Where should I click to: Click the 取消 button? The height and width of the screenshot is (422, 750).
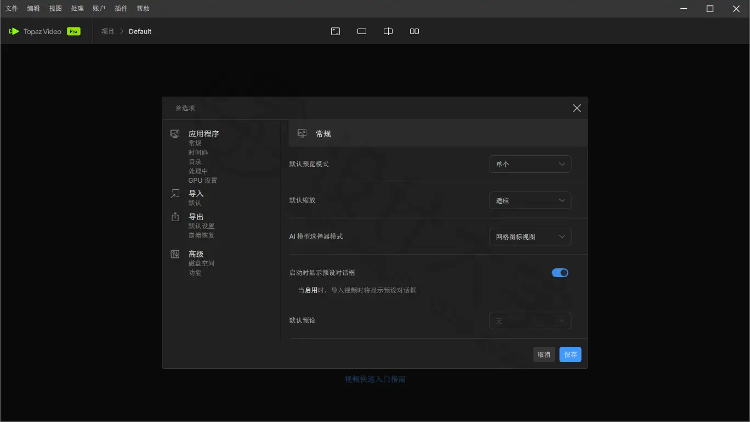[544, 355]
